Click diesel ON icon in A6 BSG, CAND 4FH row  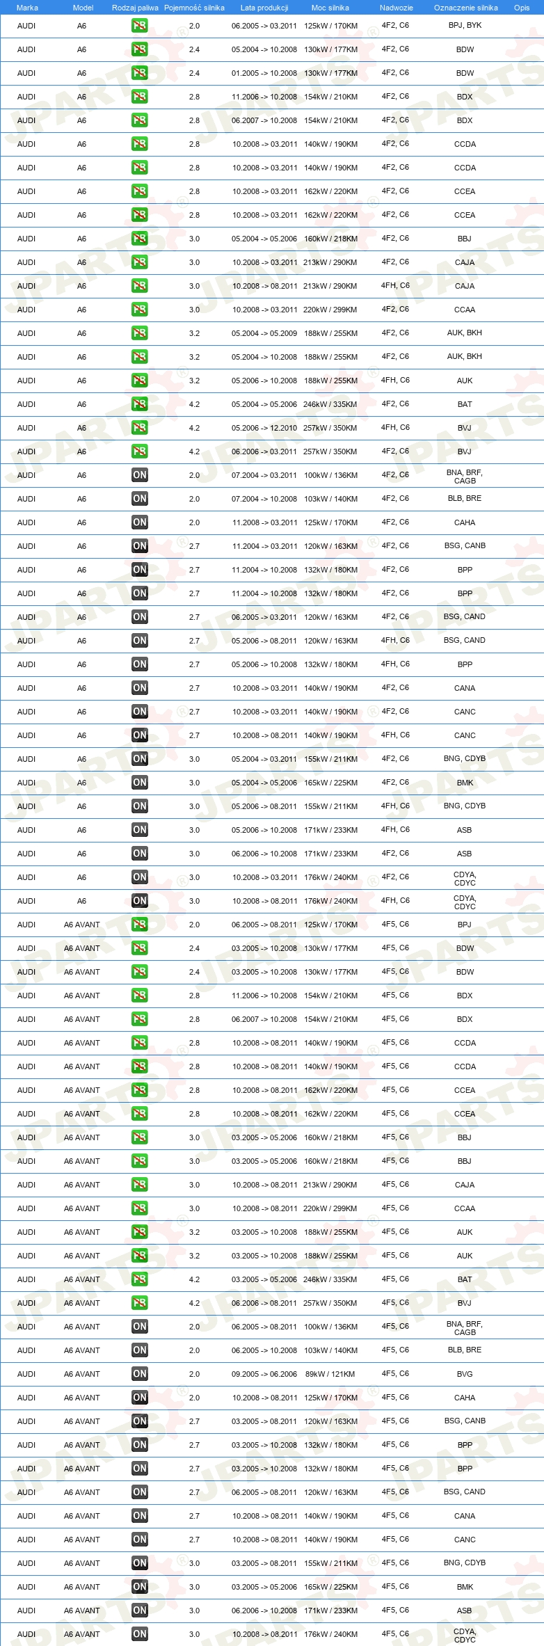pos(140,641)
